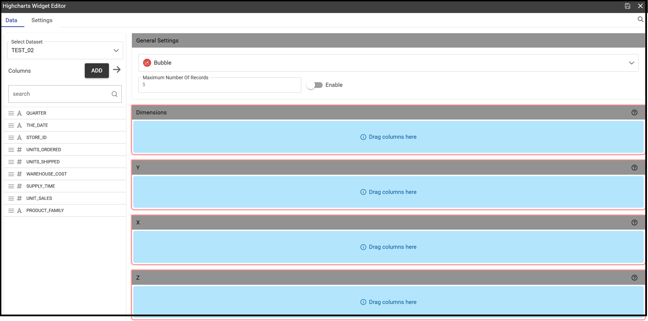Grab the drag handle for THE_DATE column
The image size is (648, 321).
tap(11, 125)
